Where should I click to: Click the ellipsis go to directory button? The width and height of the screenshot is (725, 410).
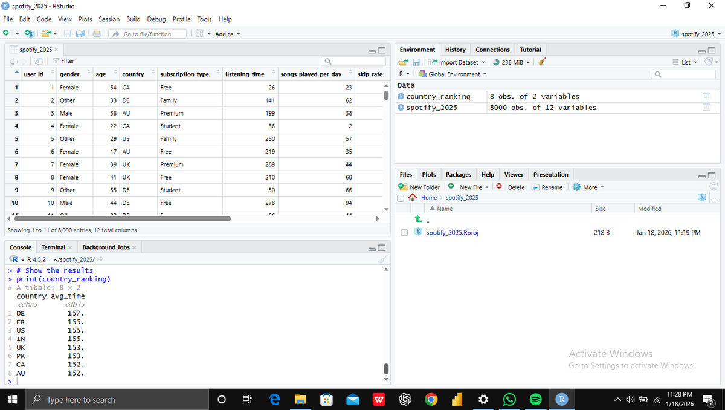pyautogui.click(x=716, y=198)
